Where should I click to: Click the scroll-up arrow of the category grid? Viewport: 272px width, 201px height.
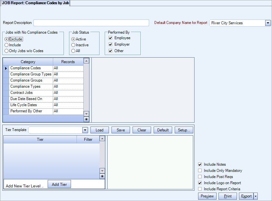86,61
